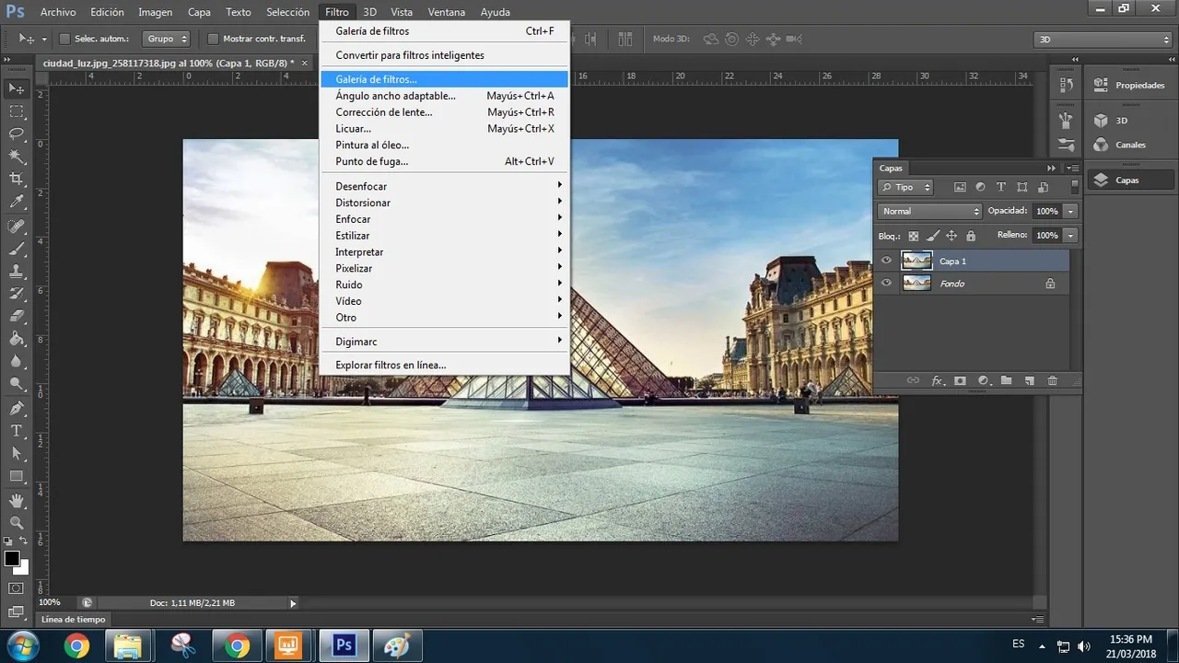Select the Lasso tool
Viewport: 1179px width, 663px height.
tap(17, 134)
